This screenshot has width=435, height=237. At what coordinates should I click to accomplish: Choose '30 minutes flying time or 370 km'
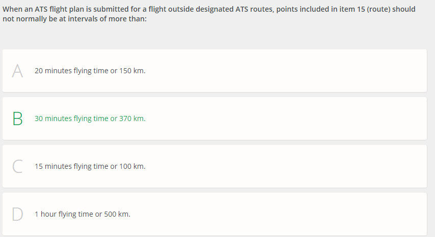point(90,118)
